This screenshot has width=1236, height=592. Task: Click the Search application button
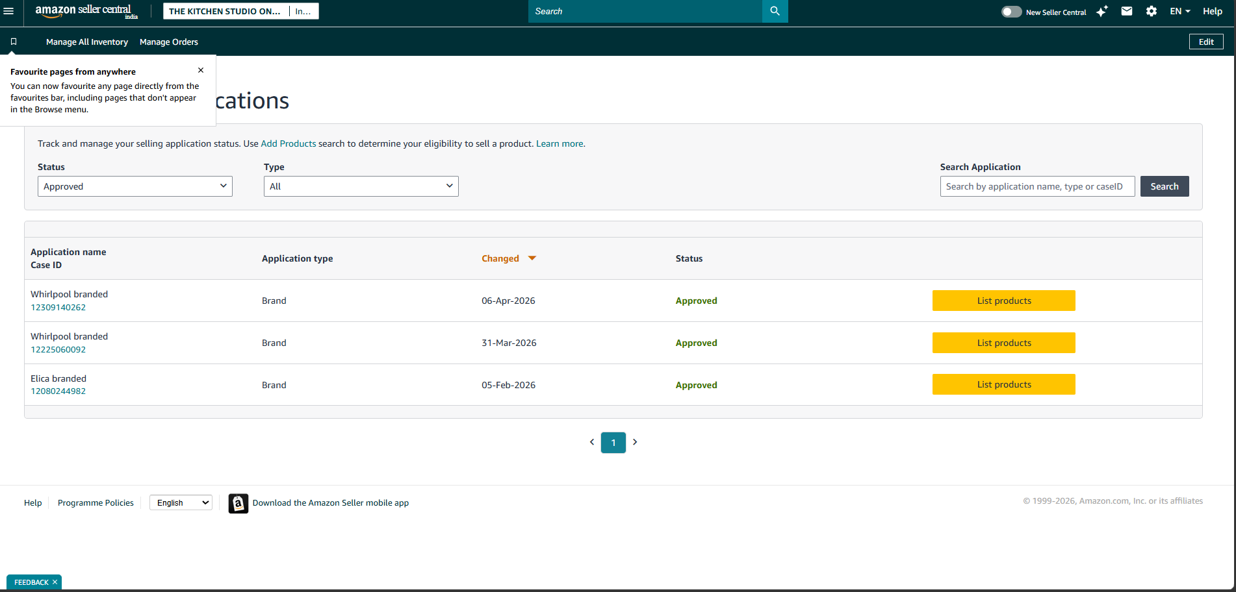[1165, 186]
